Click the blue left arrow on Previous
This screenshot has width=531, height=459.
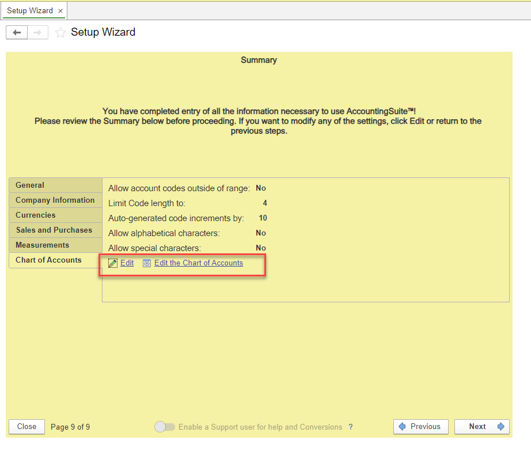(x=403, y=427)
